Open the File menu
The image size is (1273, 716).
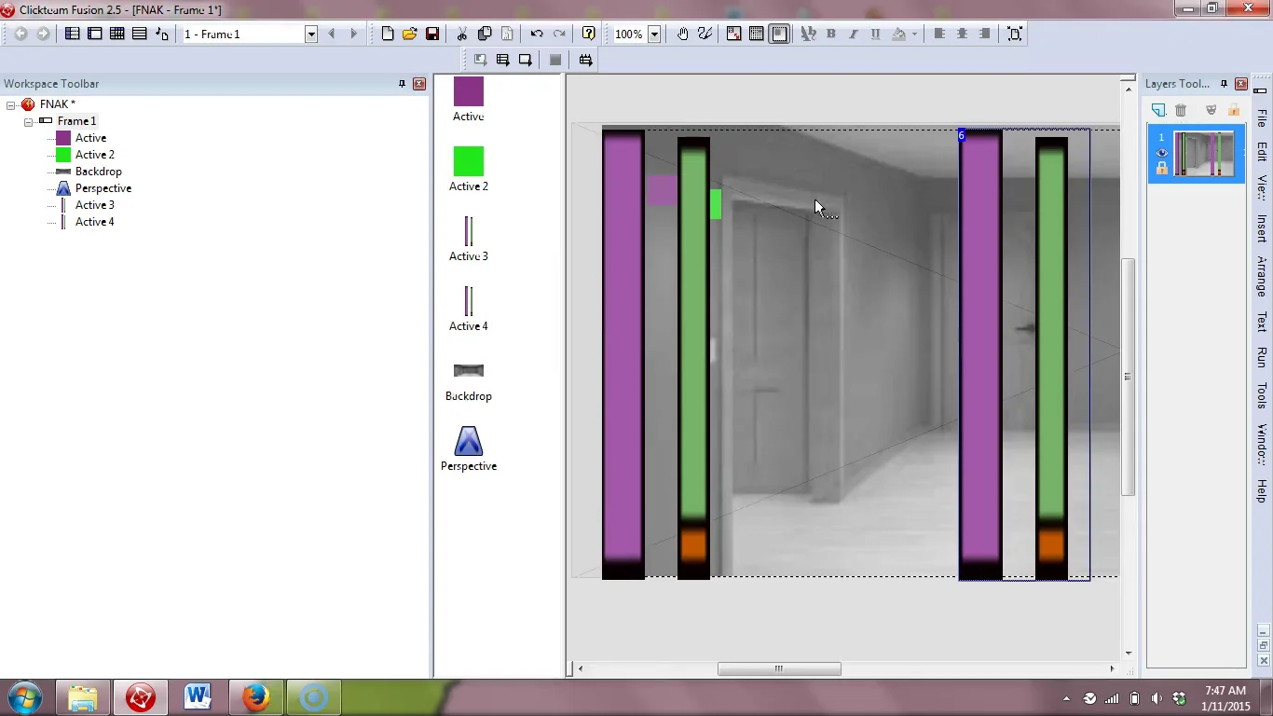(x=1262, y=118)
